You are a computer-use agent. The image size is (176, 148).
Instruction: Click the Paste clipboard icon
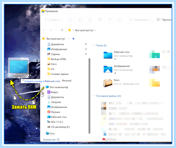(90, 20)
